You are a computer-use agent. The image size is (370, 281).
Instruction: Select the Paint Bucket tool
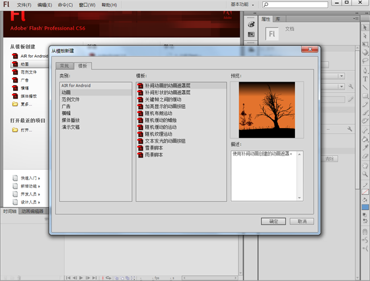(x=365, y=139)
